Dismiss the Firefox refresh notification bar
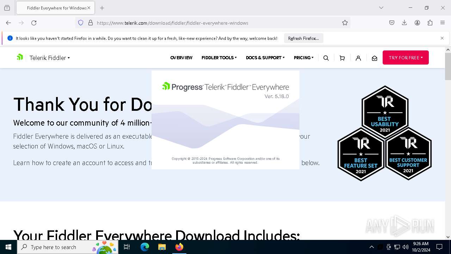Viewport: 451px width, 254px height. tap(442, 38)
